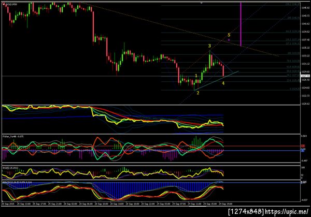The height and width of the screenshot is (217, 311).
Task: Select the yellow wave label 1
Action: [196, 76]
